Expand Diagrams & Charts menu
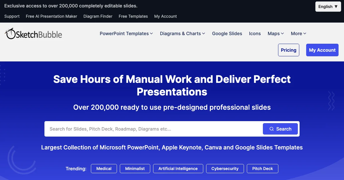Image resolution: width=344 pixels, height=180 pixels. pyautogui.click(x=182, y=34)
